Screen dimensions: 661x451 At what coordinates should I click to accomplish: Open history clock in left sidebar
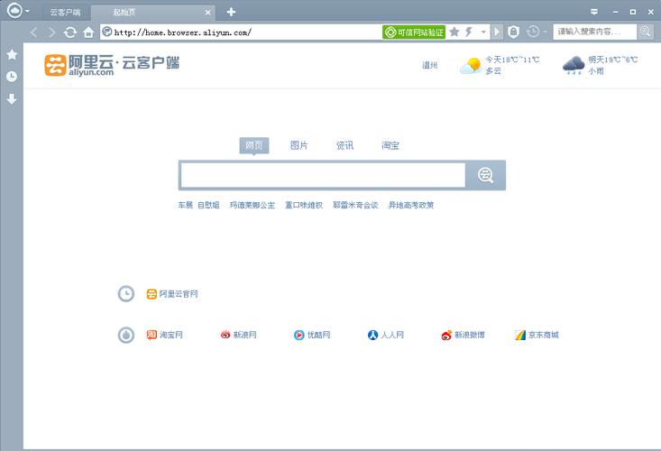(12, 77)
